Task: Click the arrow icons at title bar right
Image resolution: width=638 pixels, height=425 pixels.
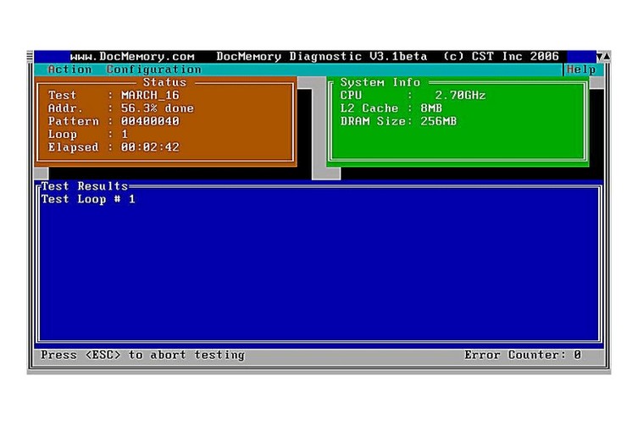Action: 603,57
